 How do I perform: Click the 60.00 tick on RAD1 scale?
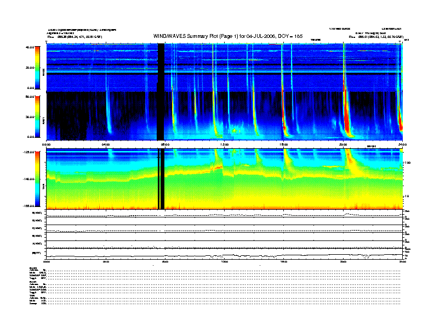tap(30, 97)
